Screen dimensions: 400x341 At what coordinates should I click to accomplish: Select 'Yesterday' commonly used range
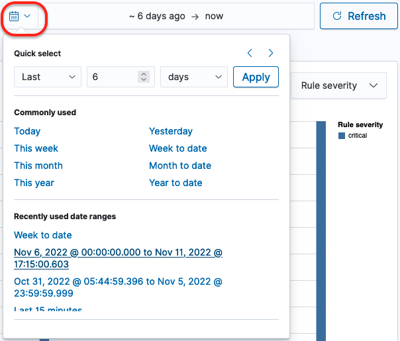[x=171, y=131]
